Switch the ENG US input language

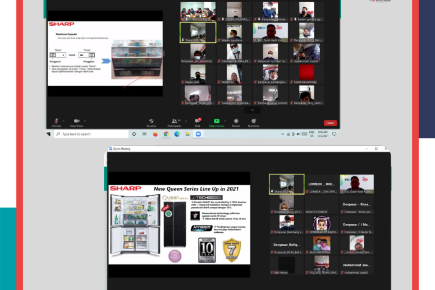tap(312, 134)
